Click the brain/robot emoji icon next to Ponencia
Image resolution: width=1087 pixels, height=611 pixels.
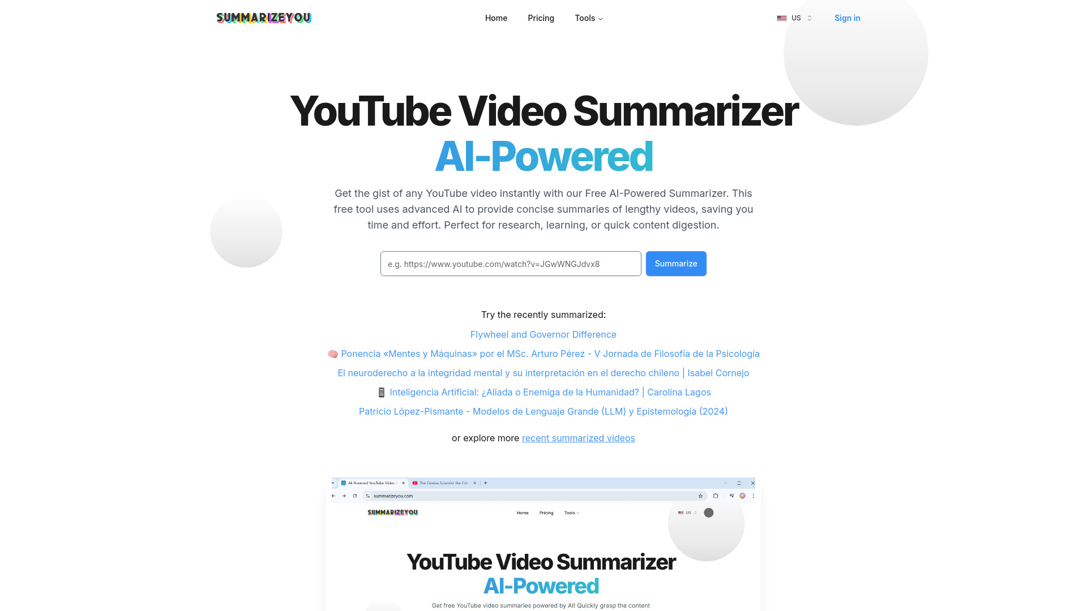tap(332, 354)
